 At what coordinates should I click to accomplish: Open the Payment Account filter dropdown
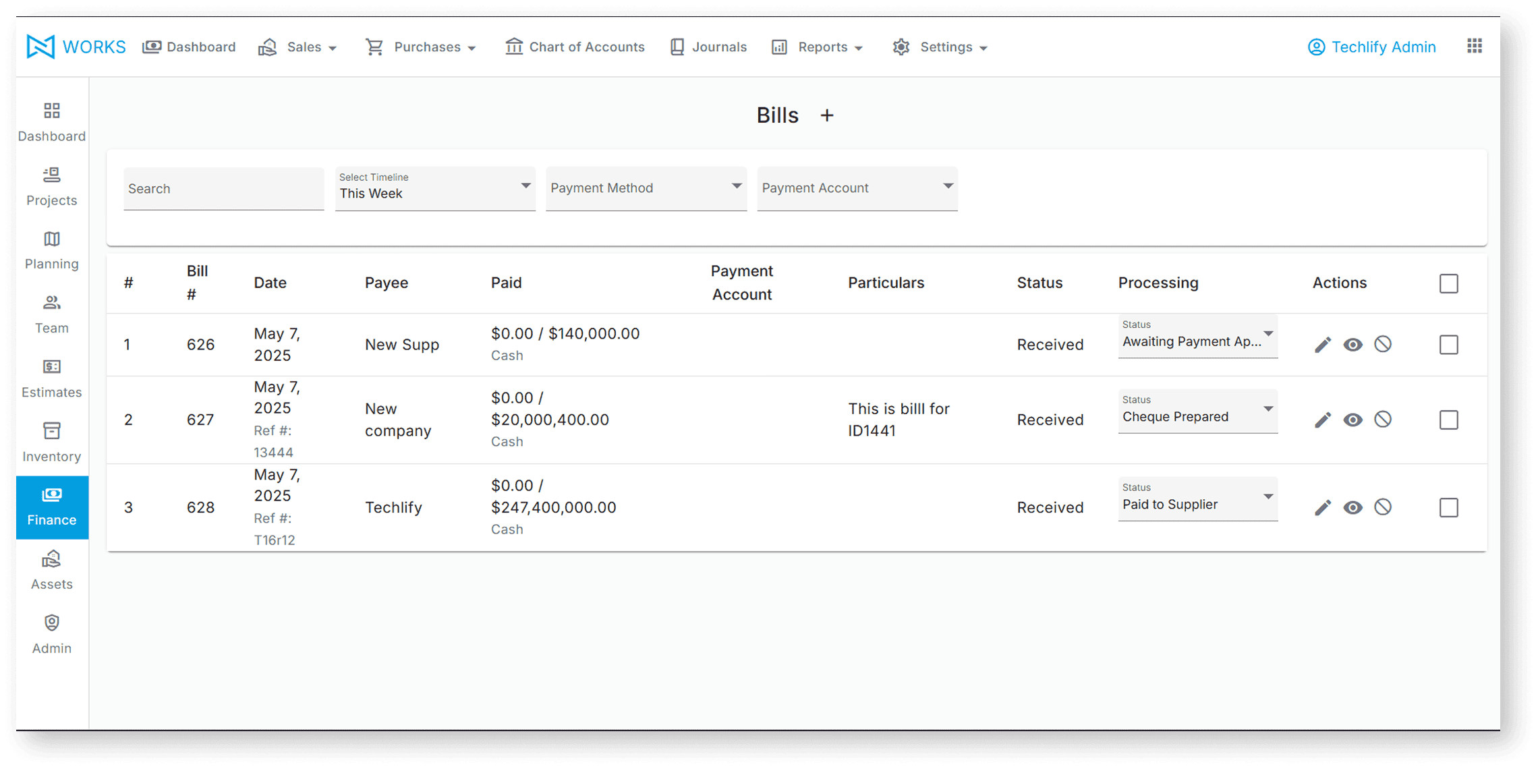pos(857,188)
